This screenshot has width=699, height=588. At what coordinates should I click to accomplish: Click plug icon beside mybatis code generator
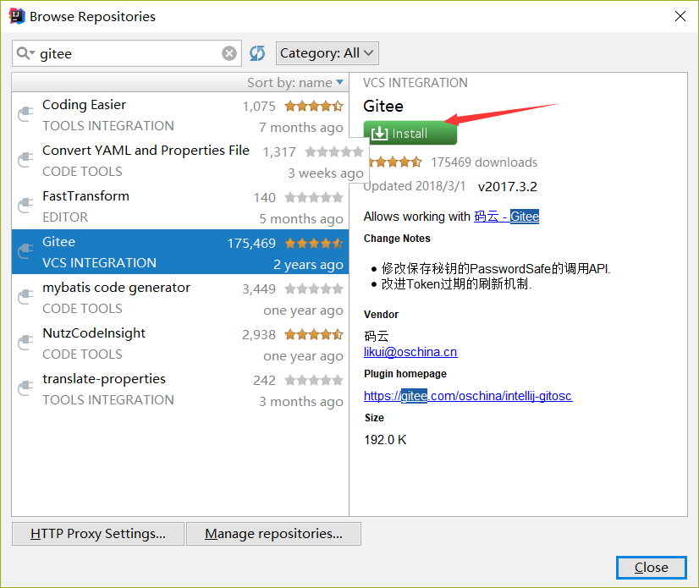click(25, 297)
